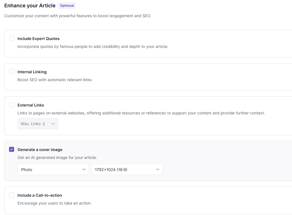Click the Include a Call-to-action label
292x215 pixels.
tap(40, 195)
